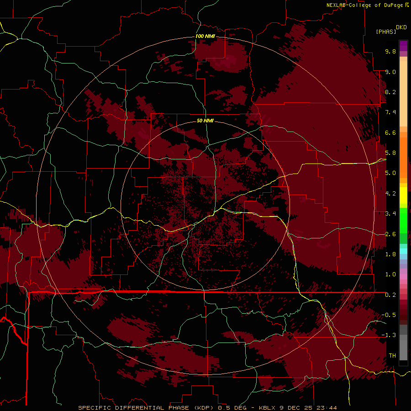
Task: Click the 9.0 value on the scale
Action: (x=390, y=72)
